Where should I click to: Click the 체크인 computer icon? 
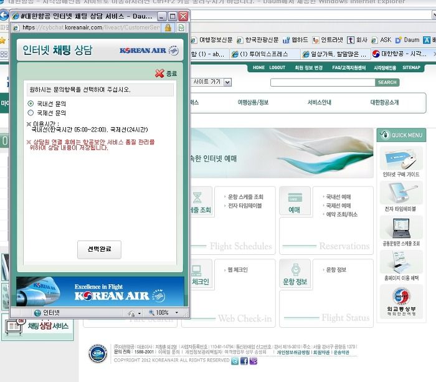(196, 270)
